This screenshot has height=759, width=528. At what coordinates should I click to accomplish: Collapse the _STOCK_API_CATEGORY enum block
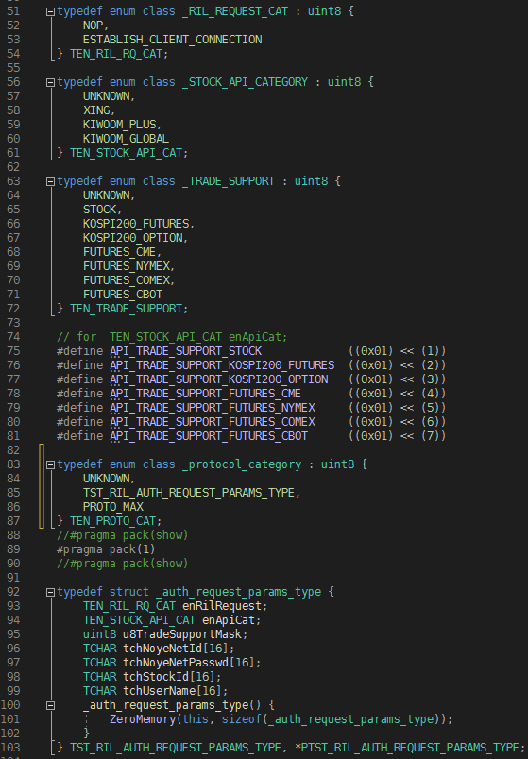(x=50, y=83)
